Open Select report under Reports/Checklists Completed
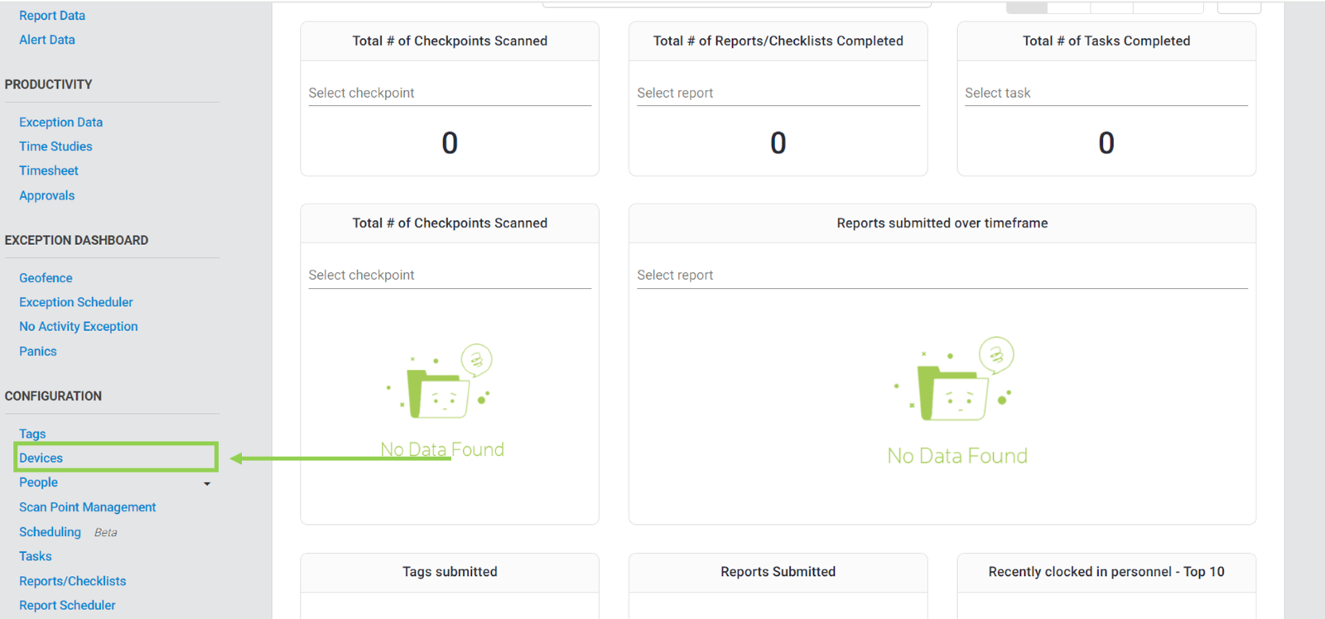The width and height of the screenshot is (1325, 619). (x=778, y=94)
